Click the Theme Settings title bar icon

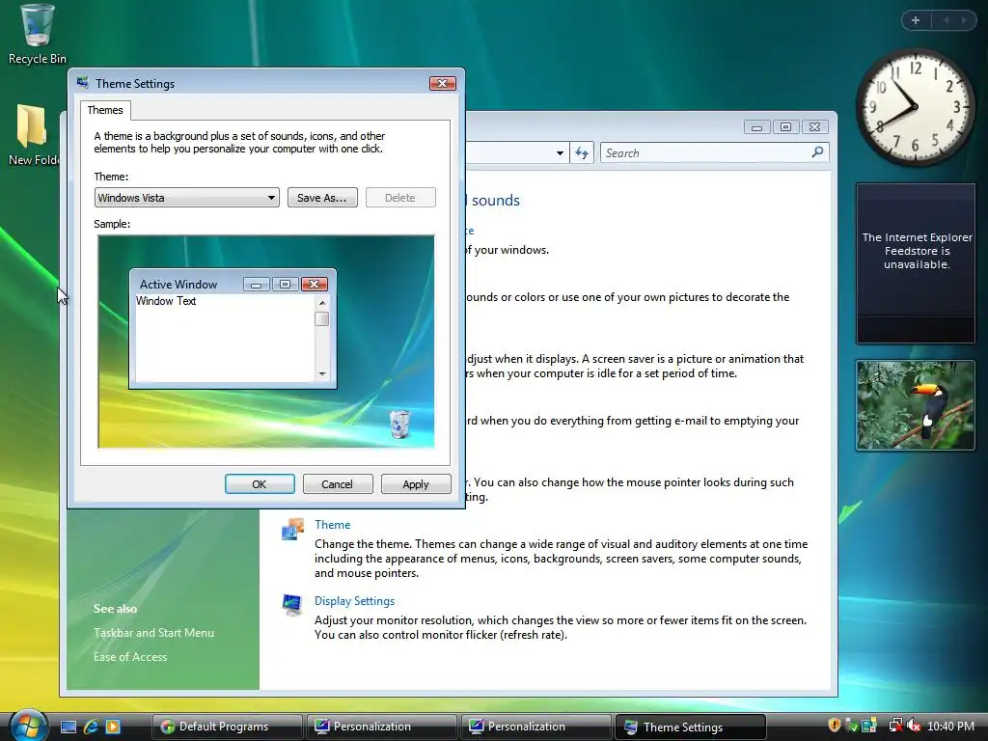[83, 83]
